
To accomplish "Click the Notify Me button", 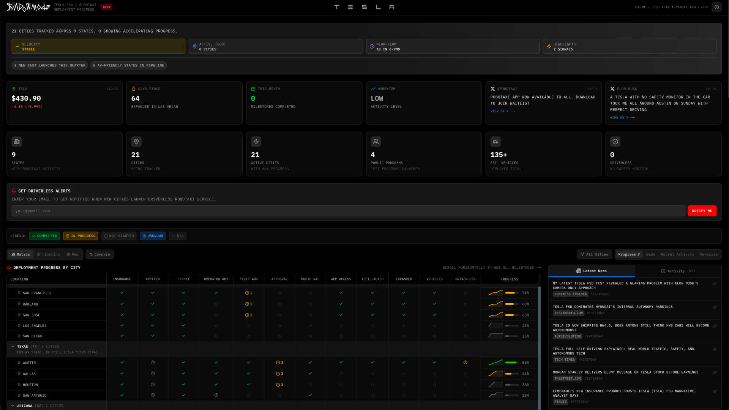I will pos(702,211).
